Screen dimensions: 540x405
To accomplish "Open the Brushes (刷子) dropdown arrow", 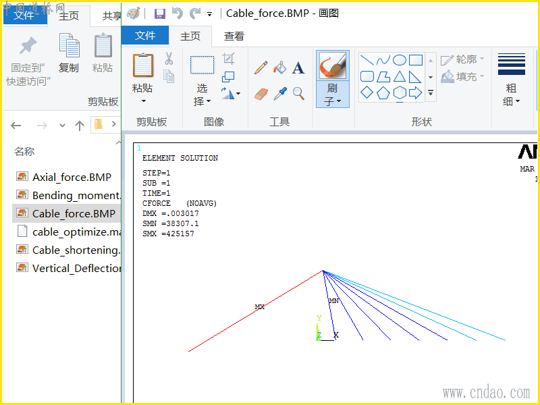I will pos(339,101).
